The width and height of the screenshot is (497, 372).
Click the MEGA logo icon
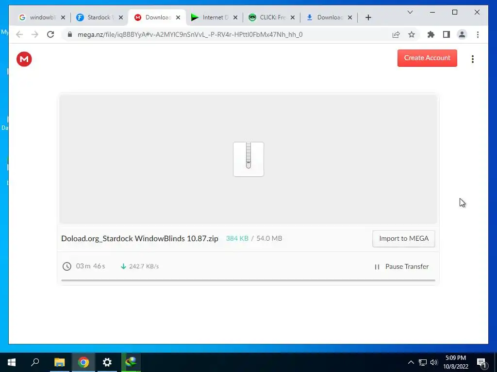[24, 59]
